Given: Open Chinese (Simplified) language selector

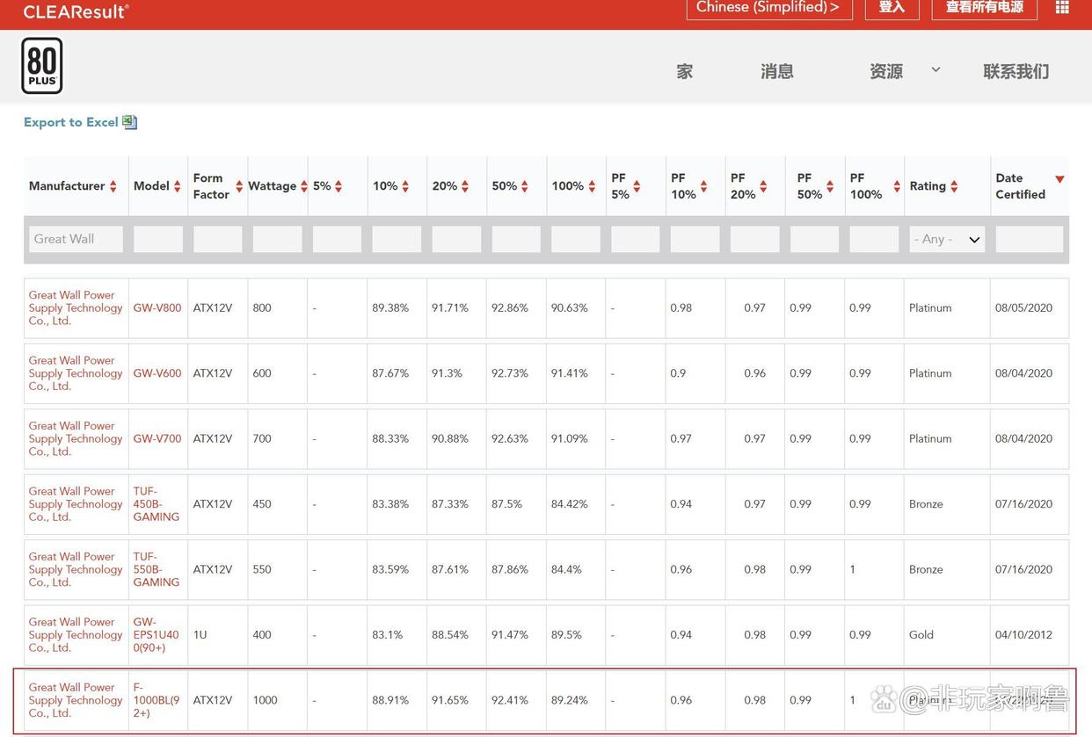Looking at the screenshot, I should [x=769, y=7].
